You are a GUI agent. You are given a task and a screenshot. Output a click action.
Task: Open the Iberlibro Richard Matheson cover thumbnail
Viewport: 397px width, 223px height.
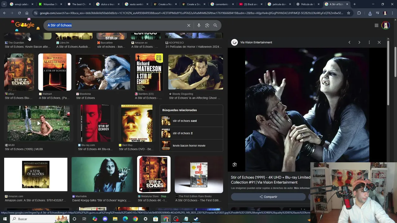pyautogui.click(x=149, y=72)
